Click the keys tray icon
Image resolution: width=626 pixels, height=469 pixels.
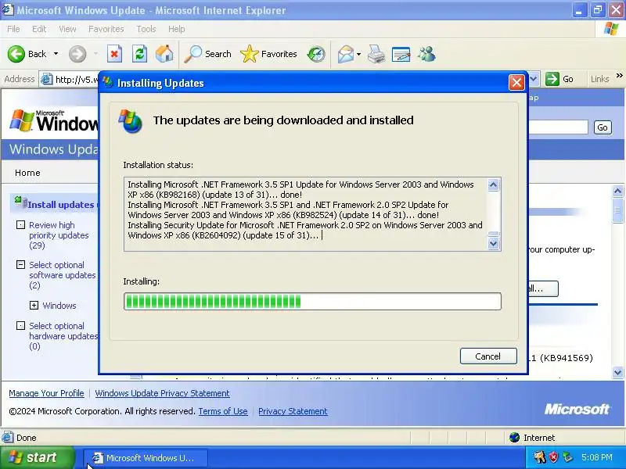pos(539,457)
